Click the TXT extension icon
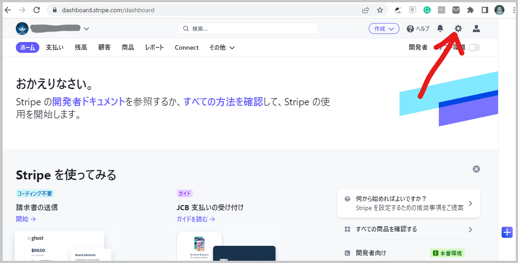Screen dimensions: 518x263 pos(456,10)
